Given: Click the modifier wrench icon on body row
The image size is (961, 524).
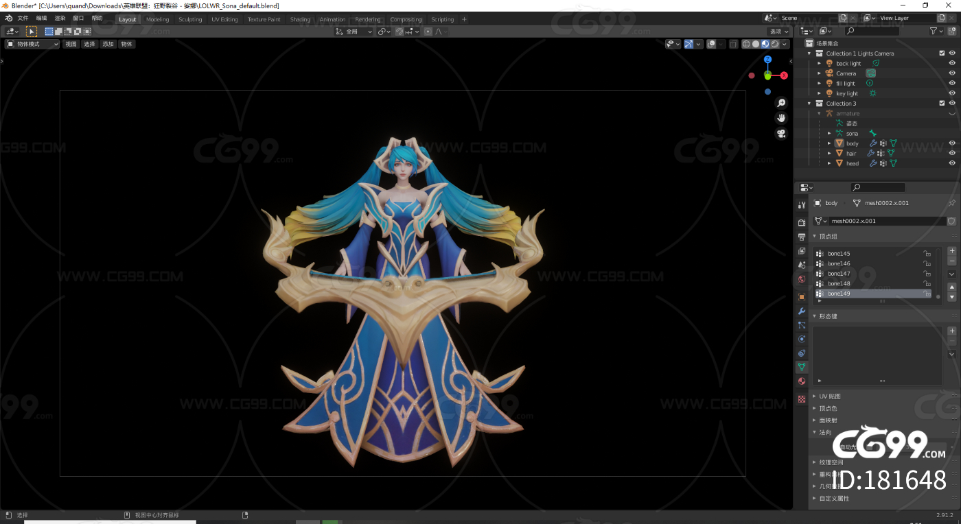Looking at the screenshot, I should pos(872,143).
